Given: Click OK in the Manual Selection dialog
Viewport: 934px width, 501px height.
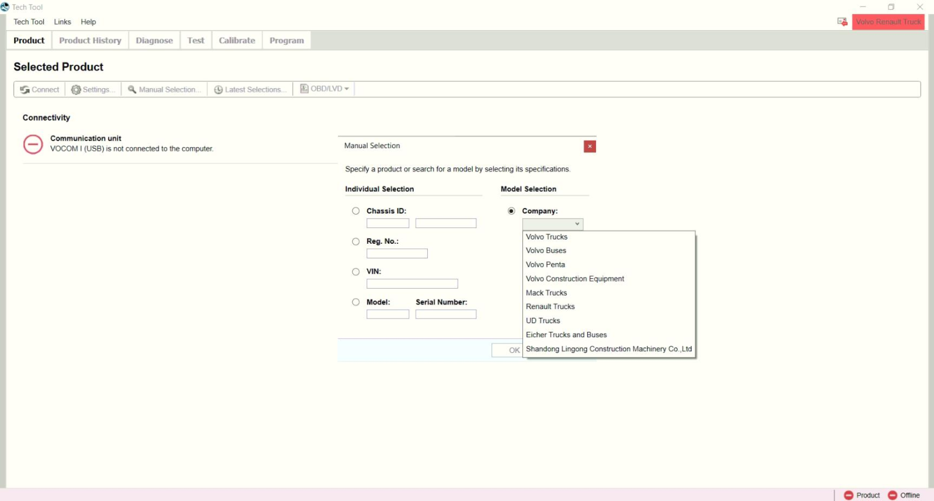Looking at the screenshot, I should click(507, 350).
